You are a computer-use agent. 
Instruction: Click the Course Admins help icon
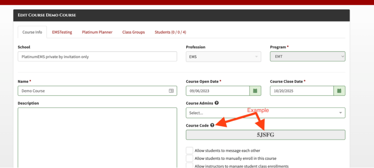pos(217,103)
